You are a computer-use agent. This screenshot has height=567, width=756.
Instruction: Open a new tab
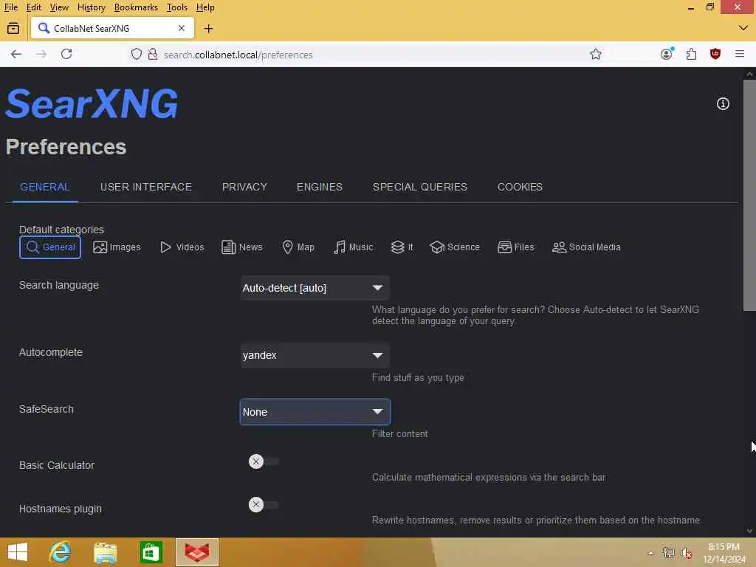(208, 29)
